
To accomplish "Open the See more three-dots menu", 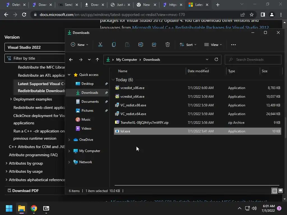I will 233,45.
